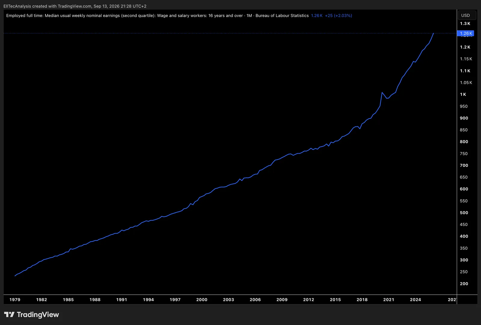
Task: Click the 400 price axis label
Action: click(x=464, y=236)
